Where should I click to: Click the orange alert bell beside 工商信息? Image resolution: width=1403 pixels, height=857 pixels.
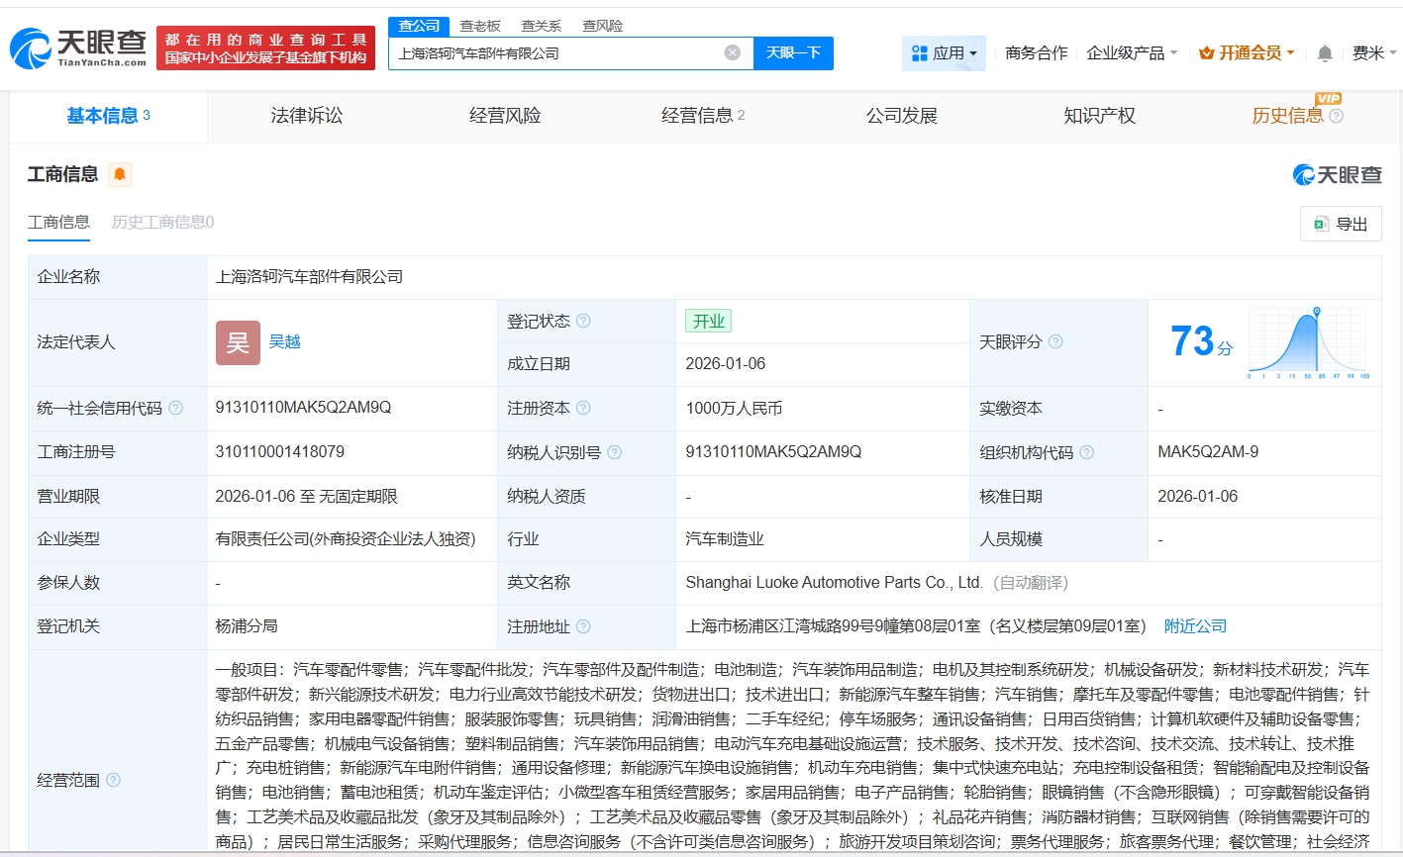click(120, 175)
